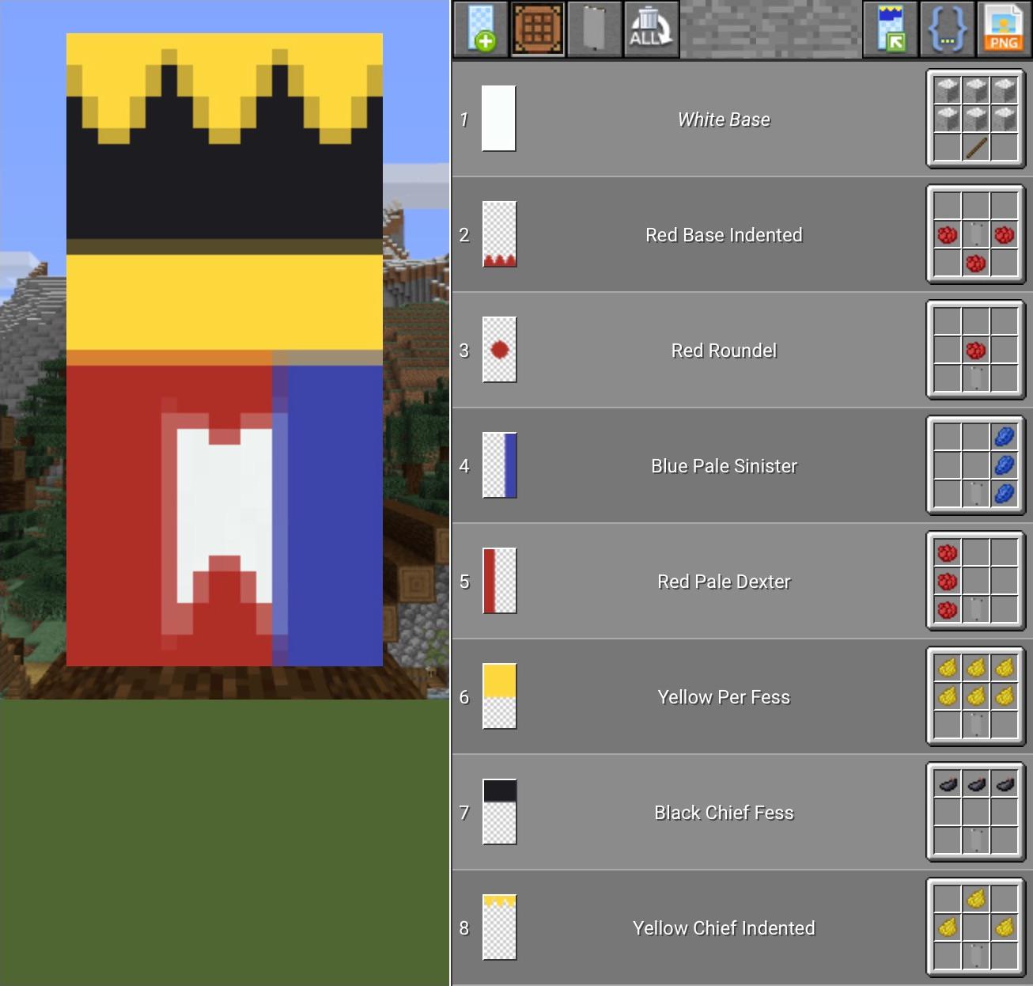The height and width of the screenshot is (986, 1033).
Task: Open the crafting recipe view
Action: coord(538,29)
